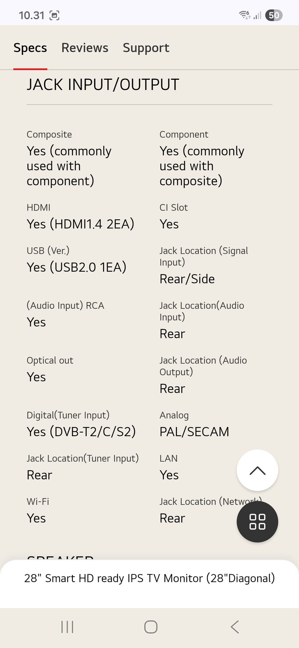
Task: Open the Support tab
Action: pos(146,48)
